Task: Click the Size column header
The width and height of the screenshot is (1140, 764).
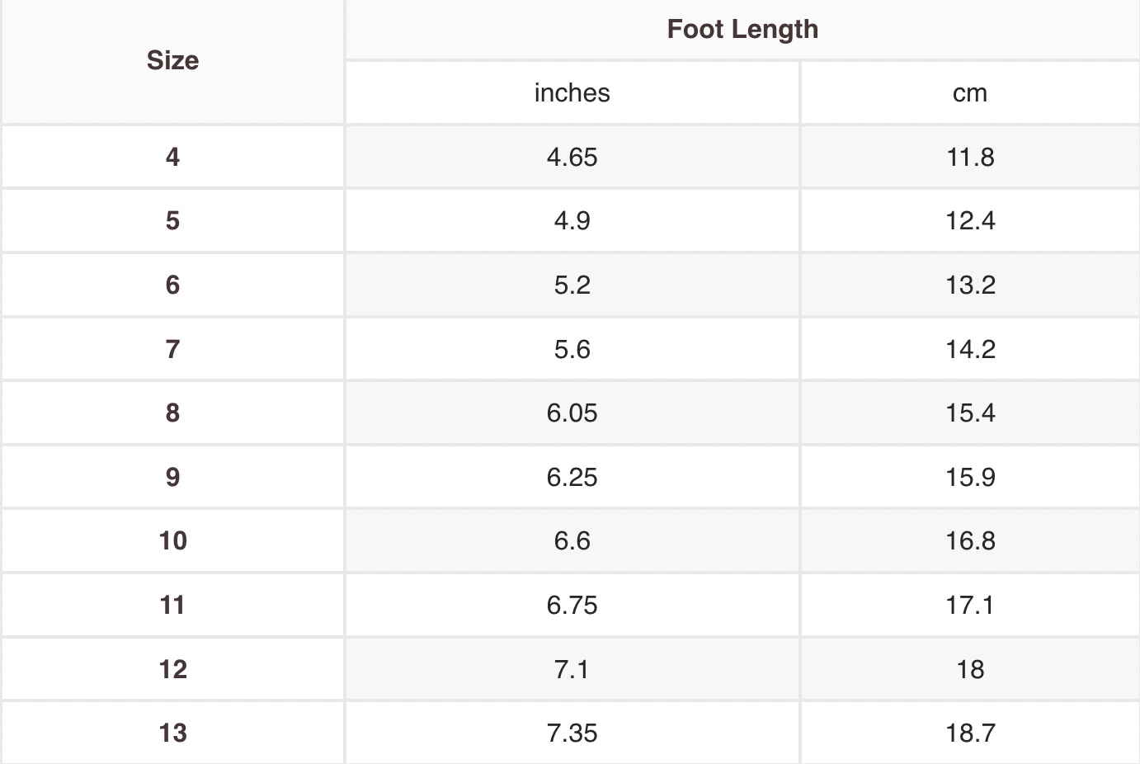Action: [172, 61]
